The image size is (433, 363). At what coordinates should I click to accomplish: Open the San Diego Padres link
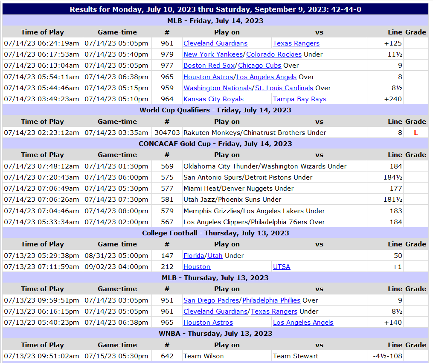tap(211, 300)
